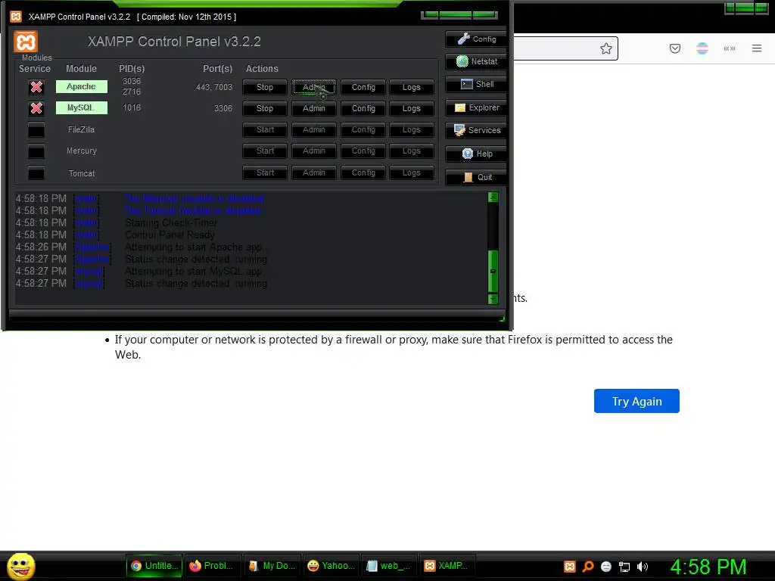Open Apache Admin

[314, 87]
